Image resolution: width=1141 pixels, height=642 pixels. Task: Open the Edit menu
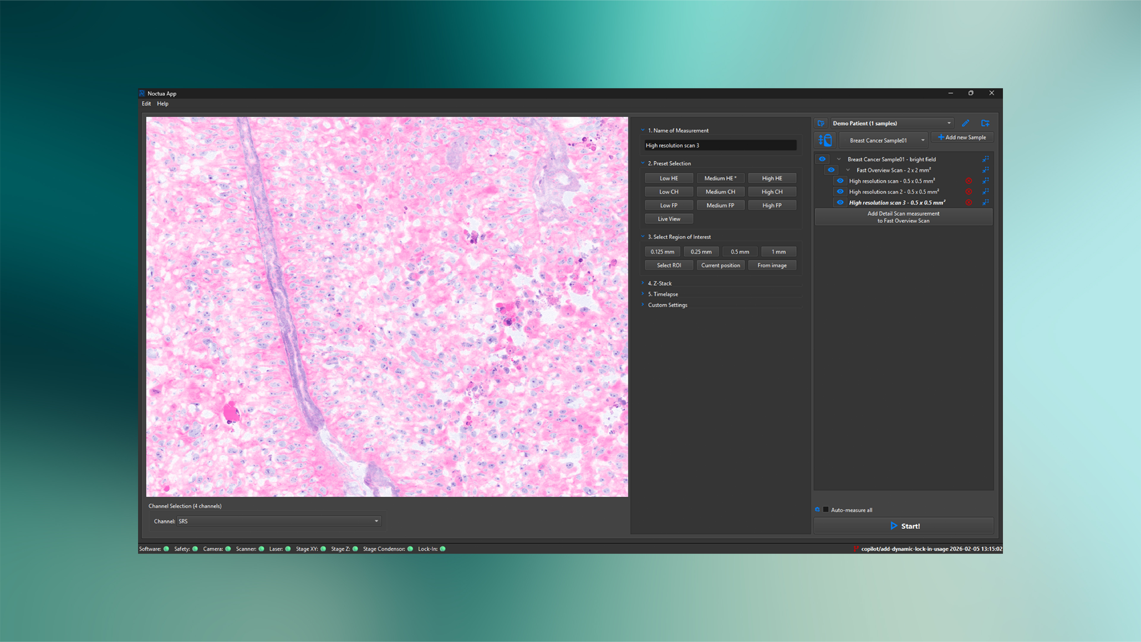[x=146, y=104]
